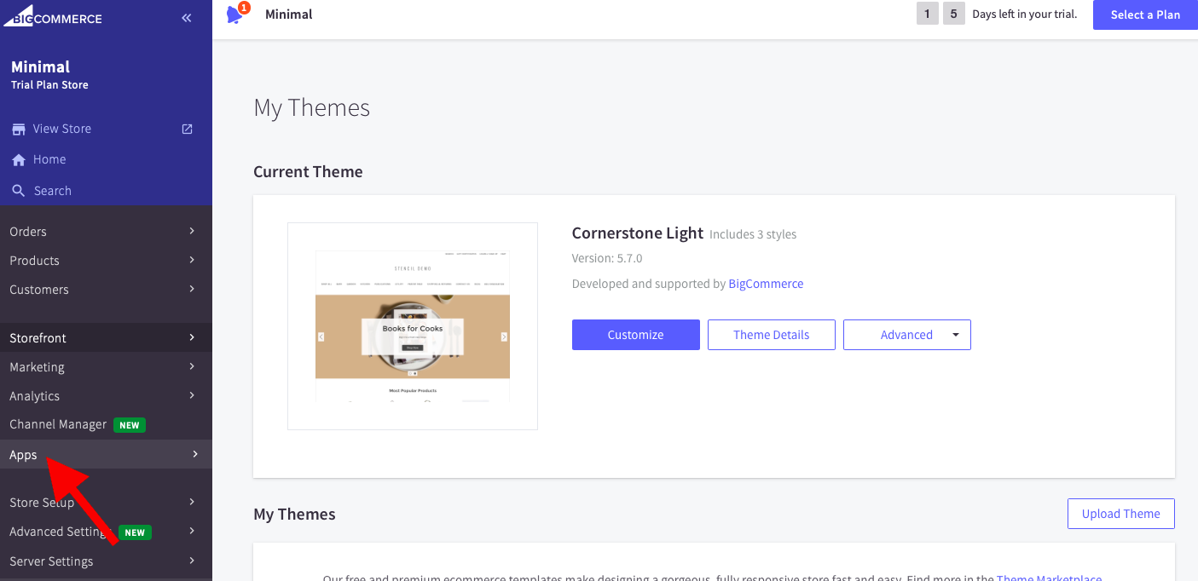This screenshot has height=581, width=1198.
Task: Open the Advanced dropdown button
Action: coord(906,335)
